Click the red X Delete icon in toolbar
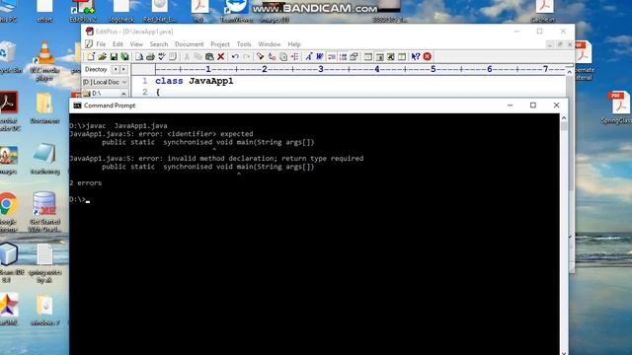 coord(220,57)
